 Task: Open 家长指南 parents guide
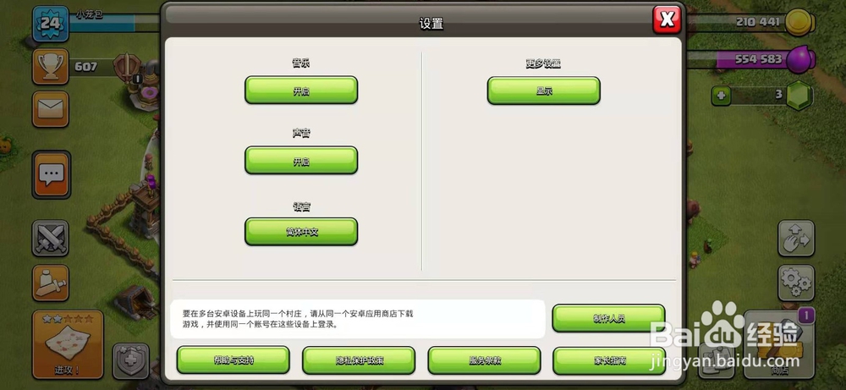pyautogui.click(x=609, y=360)
